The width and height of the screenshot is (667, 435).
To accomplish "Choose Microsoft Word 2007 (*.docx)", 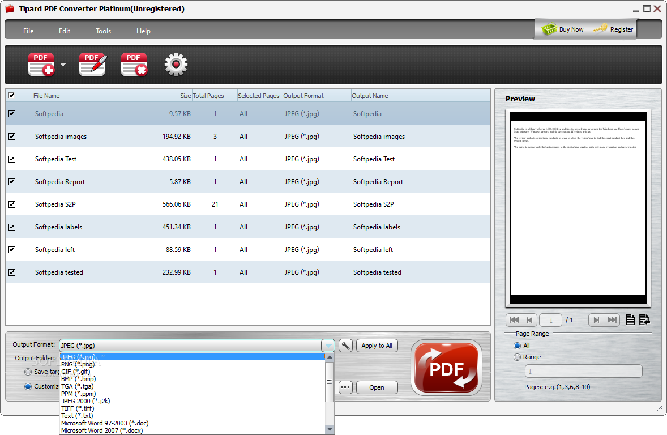I will [x=193, y=430].
